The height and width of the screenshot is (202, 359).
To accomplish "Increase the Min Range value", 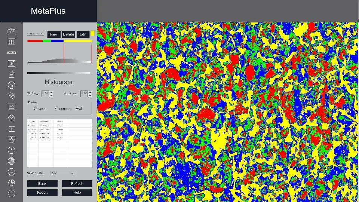I will tap(51, 92).
